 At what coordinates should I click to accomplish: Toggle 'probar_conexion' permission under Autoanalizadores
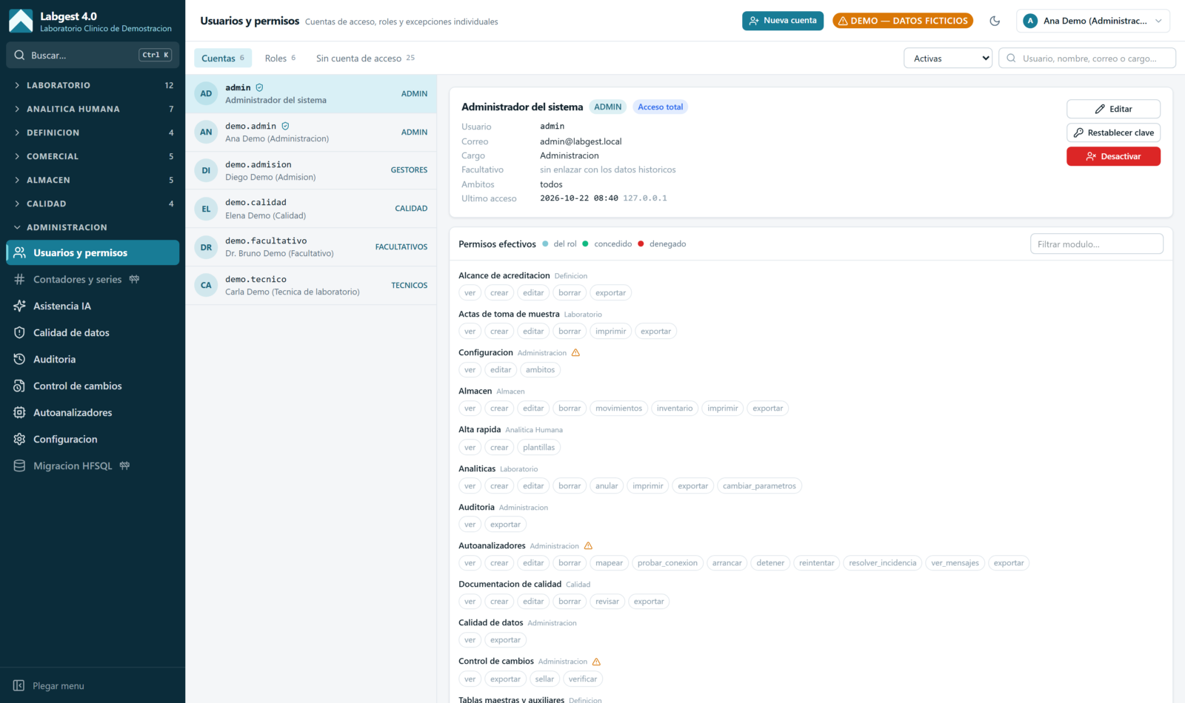click(x=667, y=563)
